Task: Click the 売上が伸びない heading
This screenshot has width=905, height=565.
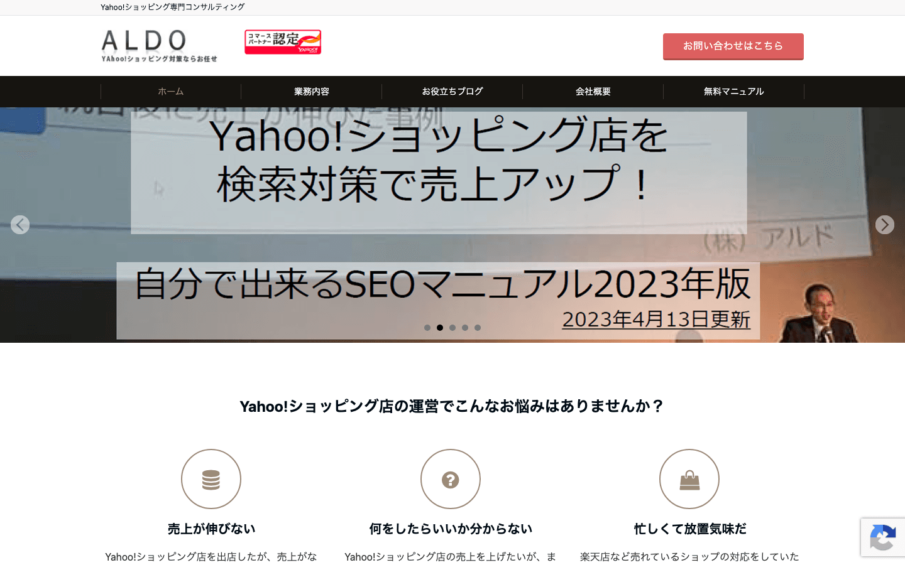Action: pyautogui.click(x=211, y=529)
